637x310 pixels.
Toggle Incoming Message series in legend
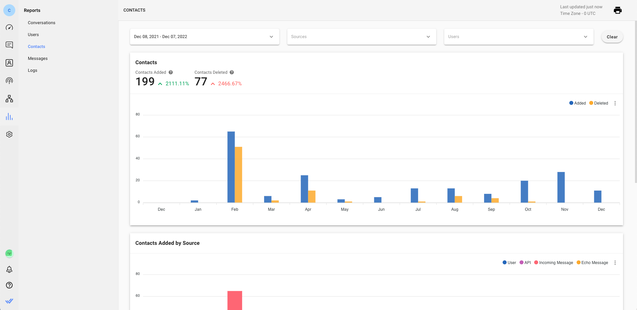click(553, 263)
